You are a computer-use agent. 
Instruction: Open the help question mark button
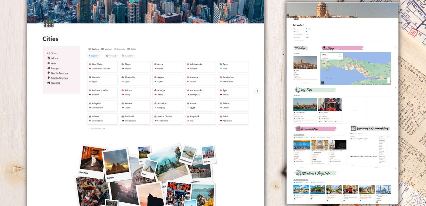257,91
